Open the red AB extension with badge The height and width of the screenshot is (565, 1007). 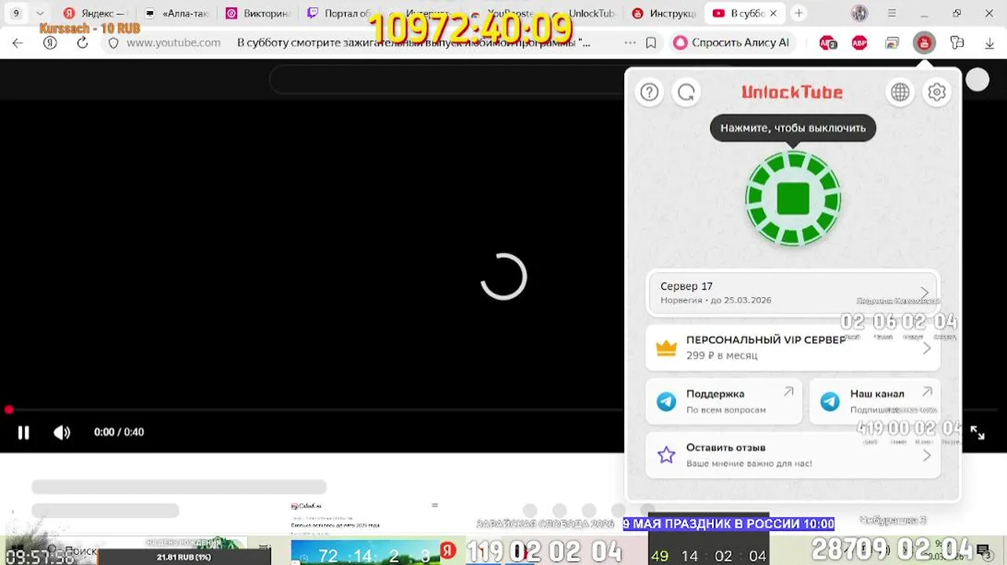(827, 43)
